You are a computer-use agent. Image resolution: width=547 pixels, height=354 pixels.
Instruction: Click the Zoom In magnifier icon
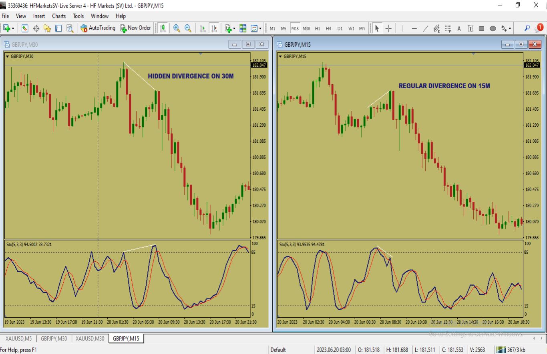tap(177, 28)
